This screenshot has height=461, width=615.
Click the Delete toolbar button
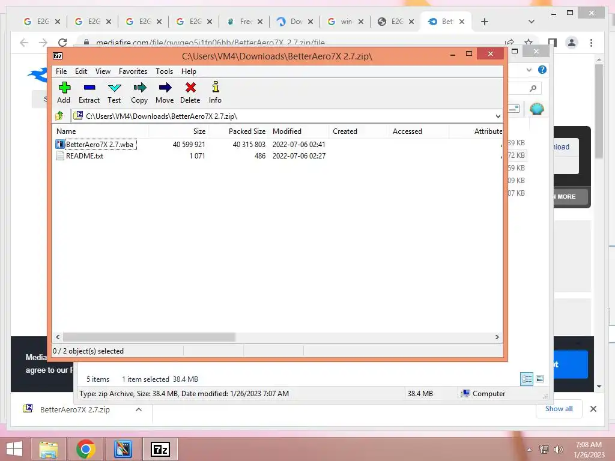[x=190, y=93]
